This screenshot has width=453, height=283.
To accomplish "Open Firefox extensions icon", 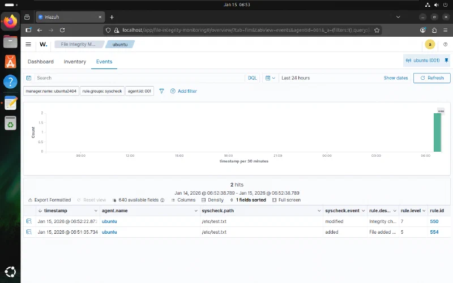I will click(x=434, y=30).
